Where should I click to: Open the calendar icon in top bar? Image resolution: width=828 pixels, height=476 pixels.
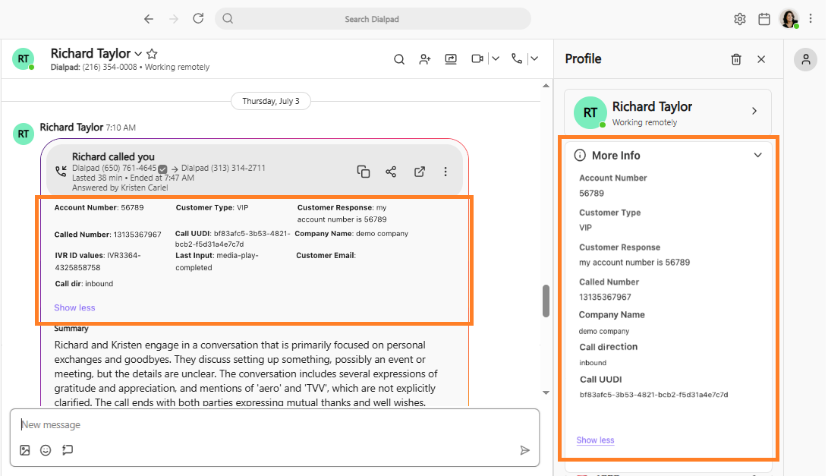click(x=764, y=19)
